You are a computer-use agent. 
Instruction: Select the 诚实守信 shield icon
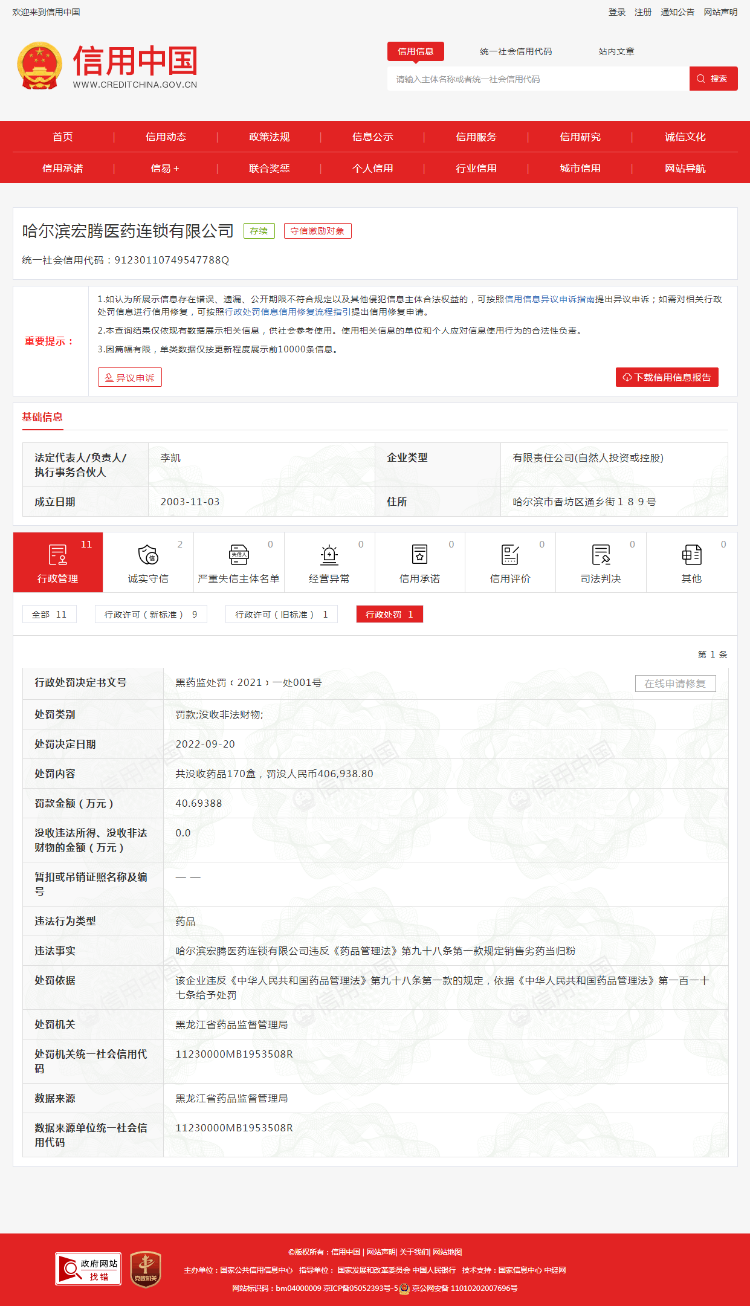coord(148,554)
